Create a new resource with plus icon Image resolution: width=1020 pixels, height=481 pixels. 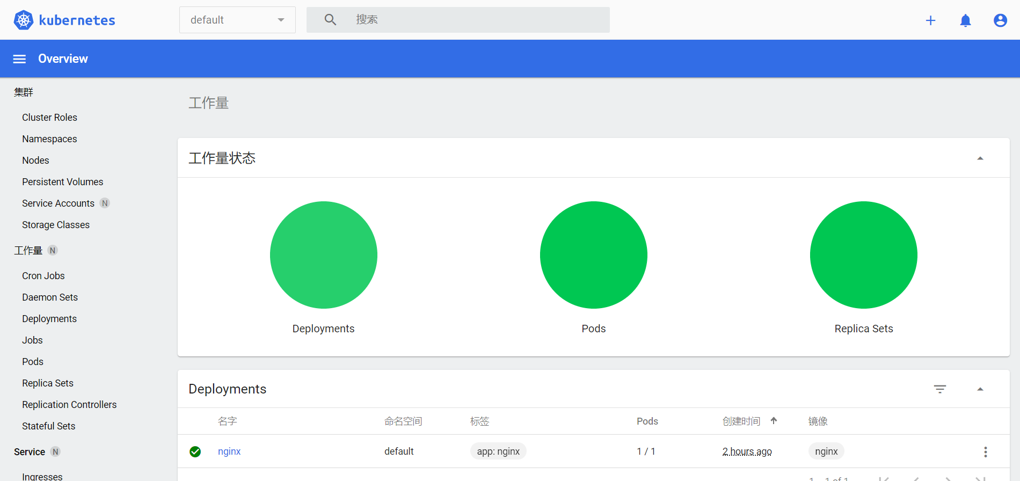click(x=930, y=20)
